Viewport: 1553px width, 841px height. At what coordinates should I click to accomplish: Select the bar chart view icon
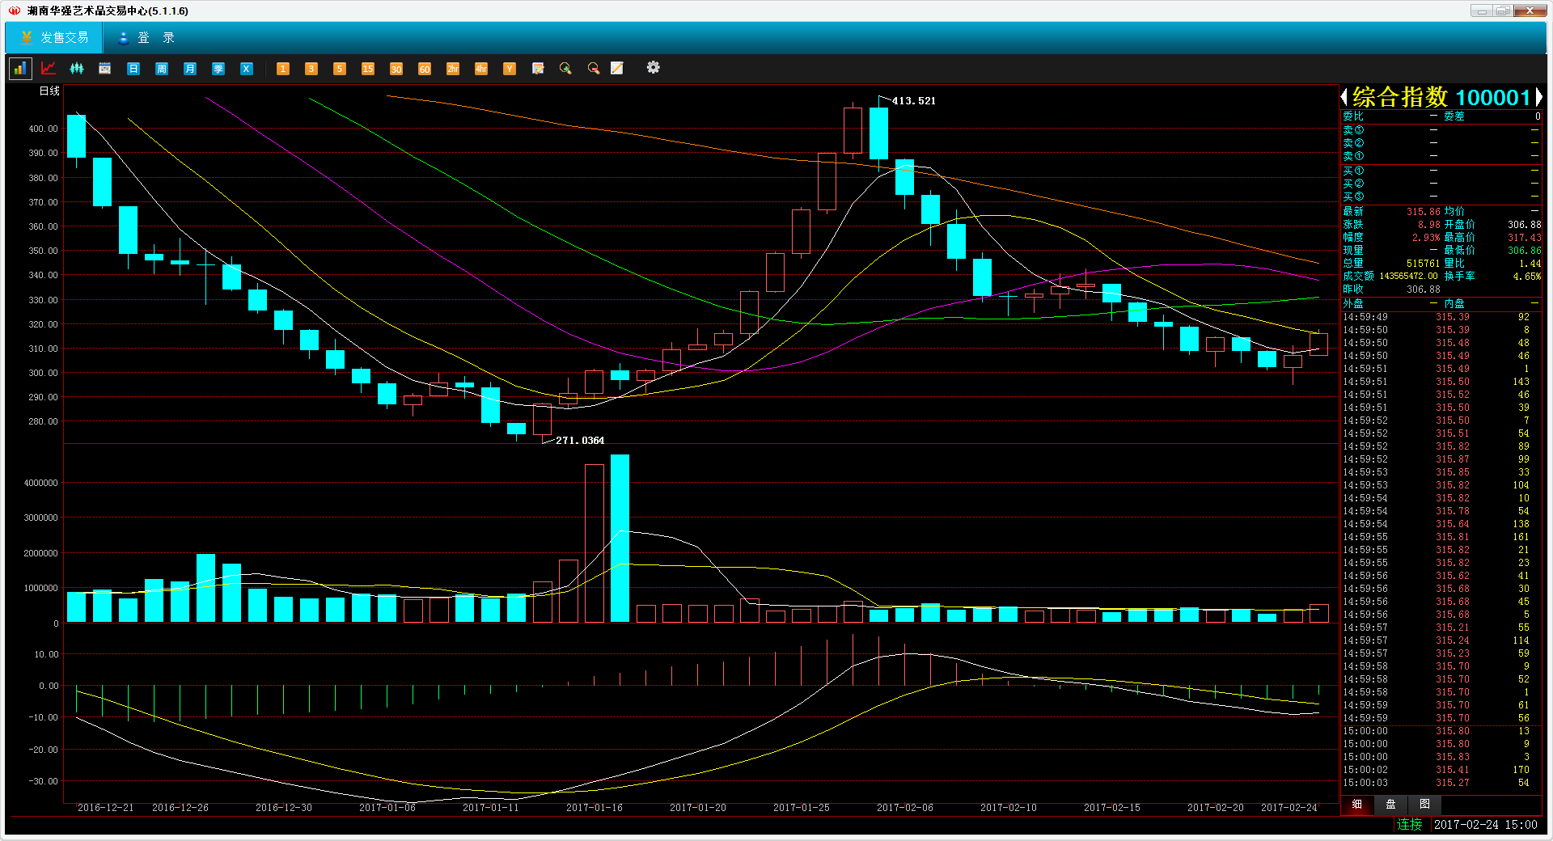coord(20,69)
